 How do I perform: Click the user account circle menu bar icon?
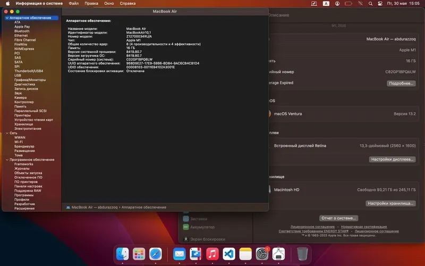(x=337, y=4)
